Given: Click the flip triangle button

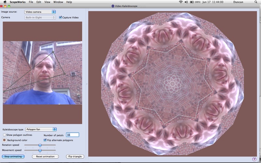Looking at the screenshot, I should click(75, 156).
